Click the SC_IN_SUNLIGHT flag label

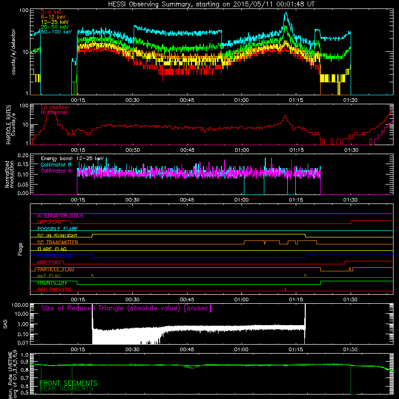pos(57,235)
